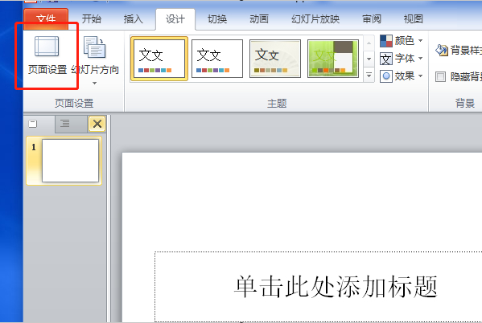Open the 背景样式 background styles button
This screenshot has width=482, height=323.
tap(459, 50)
